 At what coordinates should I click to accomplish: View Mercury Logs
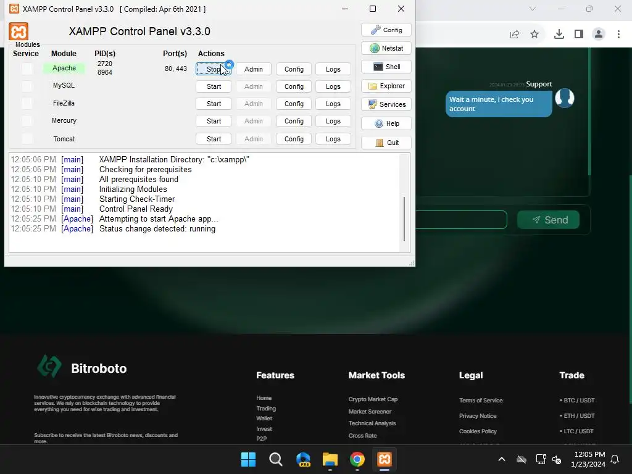click(333, 121)
